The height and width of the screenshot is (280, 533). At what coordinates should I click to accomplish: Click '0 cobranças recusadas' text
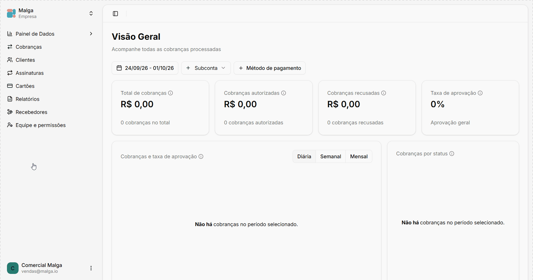pyautogui.click(x=355, y=123)
